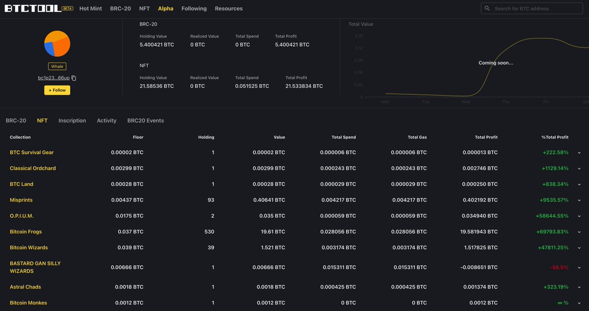589x311 pixels.
Task: Expand the Misprints row chevron
Action: coord(579,200)
